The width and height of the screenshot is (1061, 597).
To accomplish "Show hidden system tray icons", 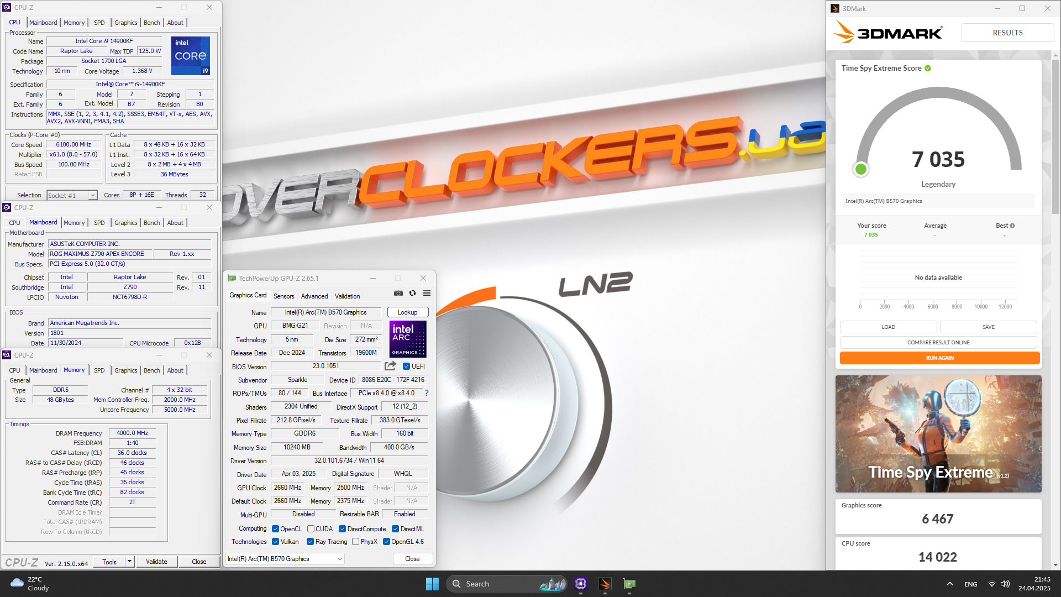I will pyautogui.click(x=949, y=584).
